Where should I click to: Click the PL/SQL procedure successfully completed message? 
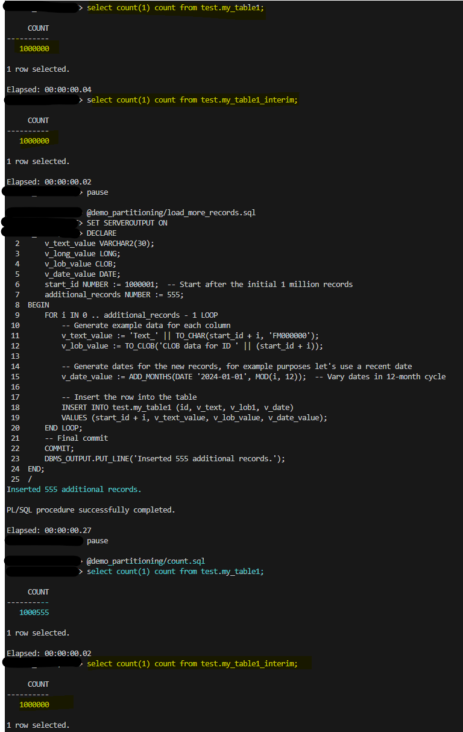tap(91, 510)
